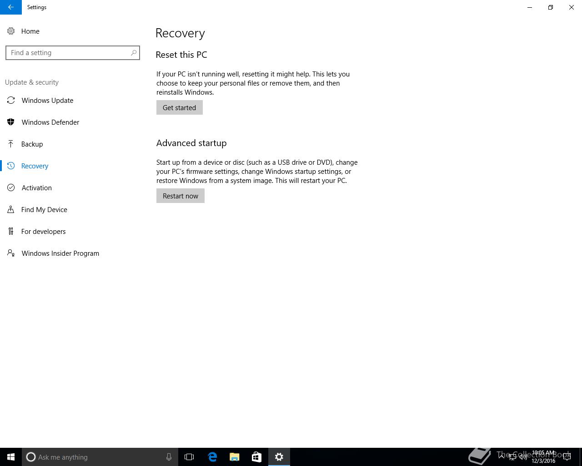Click the Advanced startup heading
Viewport: 582px width, 466px height.
pos(191,143)
